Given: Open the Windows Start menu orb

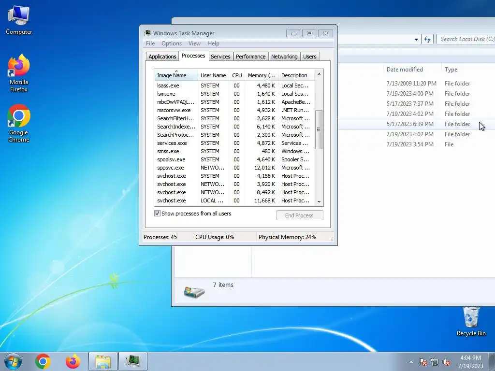Looking at the screenshot, I should pyautogui.click(x=13, y=361).
